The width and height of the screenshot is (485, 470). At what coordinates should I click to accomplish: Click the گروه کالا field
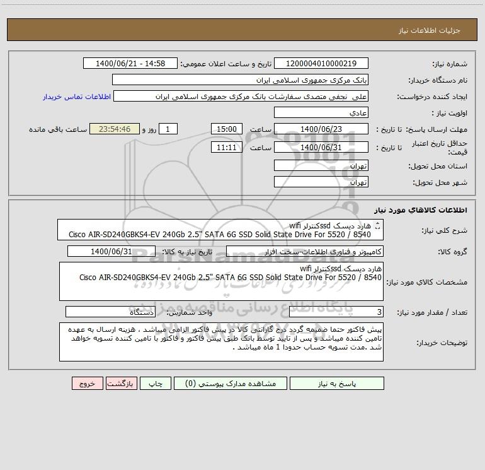coord(305,251)
